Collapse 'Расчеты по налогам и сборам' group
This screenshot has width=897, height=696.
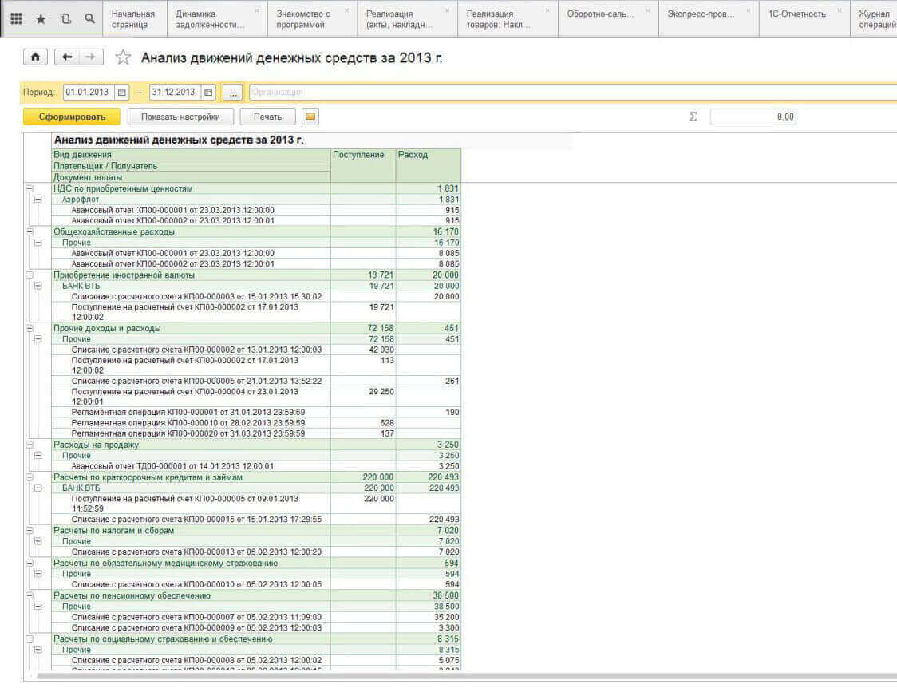[30, 531]
